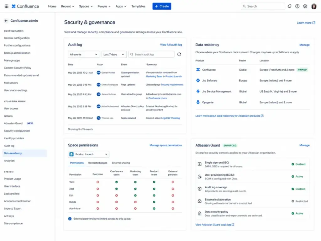Image resolution: width=321 pixels, height=241 pixels.
Task: Click the info icon about external partners
Action: tap(70, 219)
